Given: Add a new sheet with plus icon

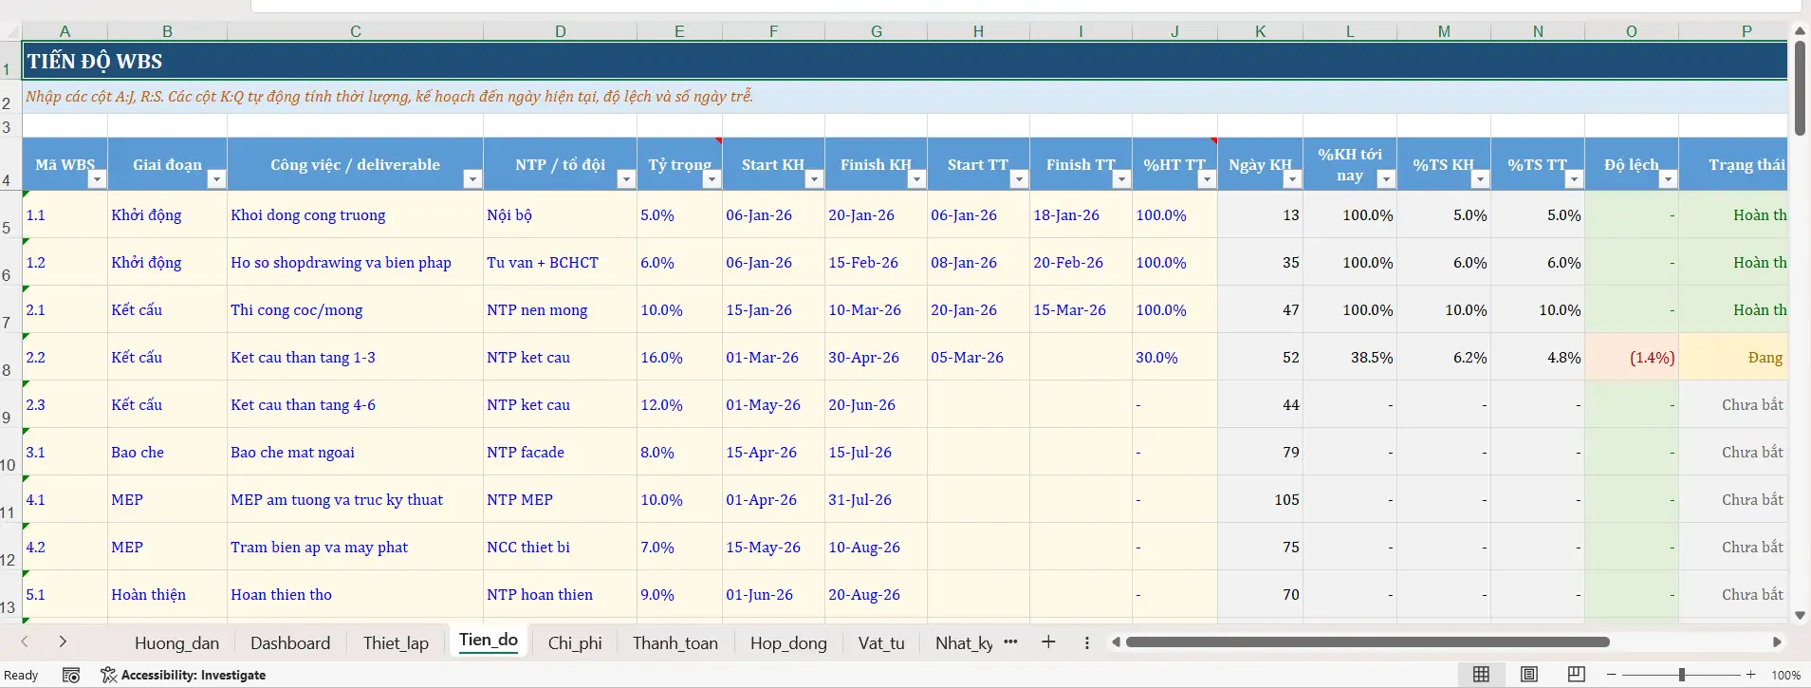Looking at the screenshot, I should [1048, 642].
